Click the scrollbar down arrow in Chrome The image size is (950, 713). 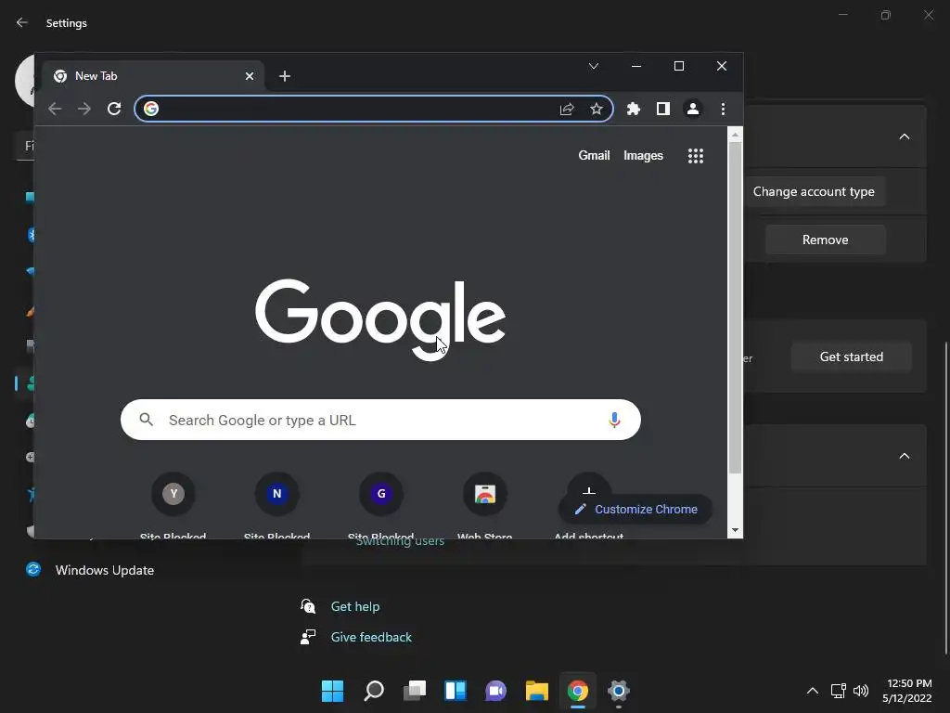coord(735,530)
